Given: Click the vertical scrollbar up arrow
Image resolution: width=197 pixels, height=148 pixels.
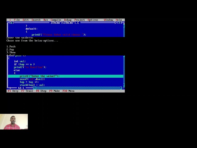Looking at the screenshot, I should pos(124,26).
